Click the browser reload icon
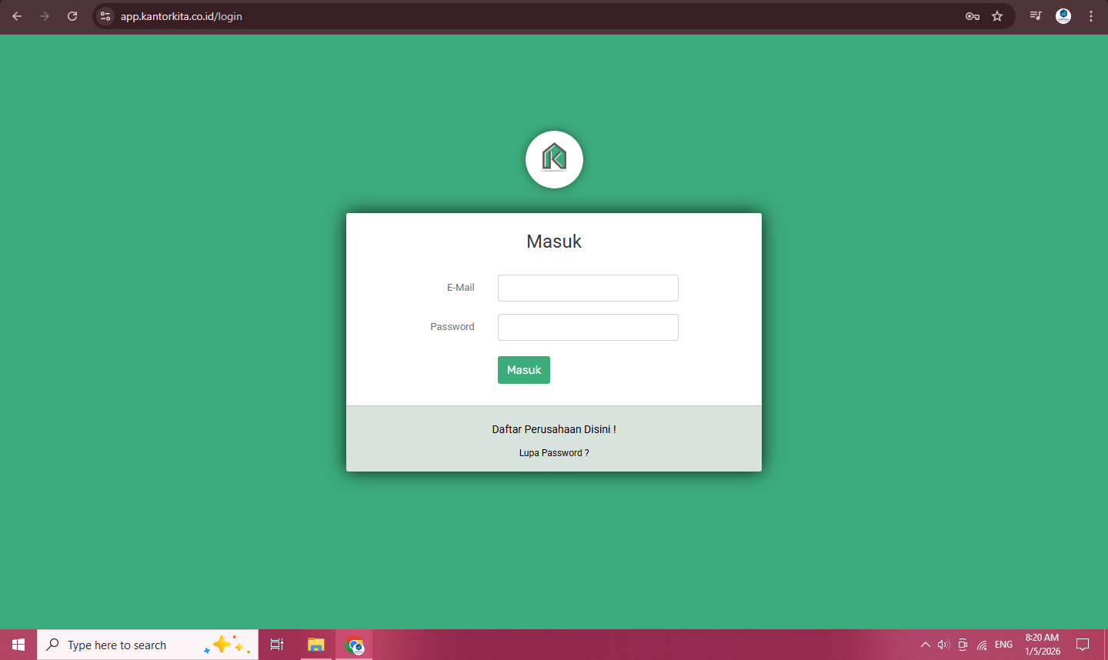 (x=72, y=16)
